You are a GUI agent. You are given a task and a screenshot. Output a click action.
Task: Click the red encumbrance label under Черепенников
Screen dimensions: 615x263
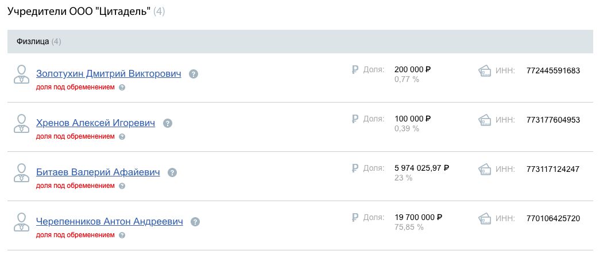(75, 235)
